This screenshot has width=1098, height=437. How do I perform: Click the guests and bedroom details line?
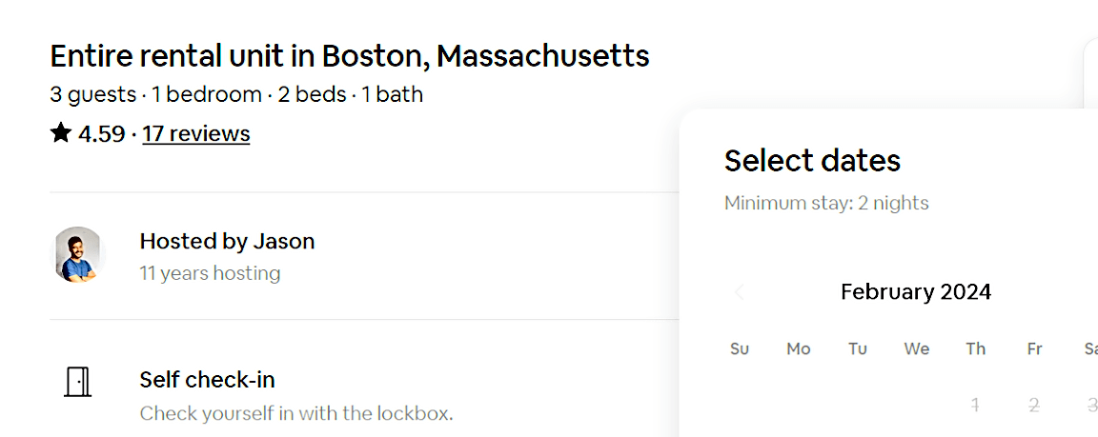pyautogui.click(x=236, y=94)
